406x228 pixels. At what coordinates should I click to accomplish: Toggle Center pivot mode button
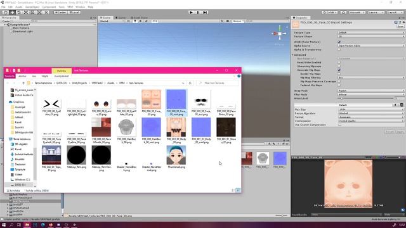[x=60, y=13]
